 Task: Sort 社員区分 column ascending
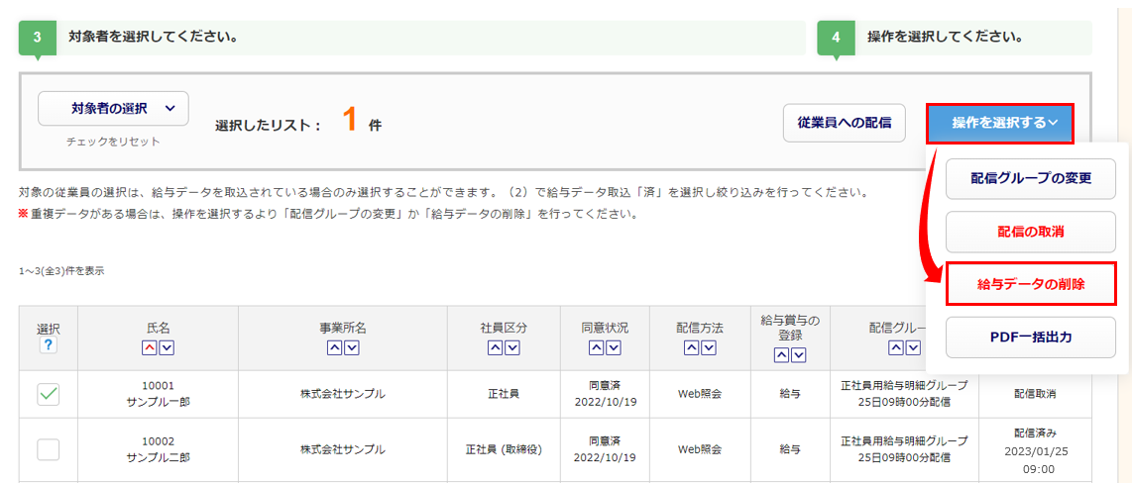496,348
